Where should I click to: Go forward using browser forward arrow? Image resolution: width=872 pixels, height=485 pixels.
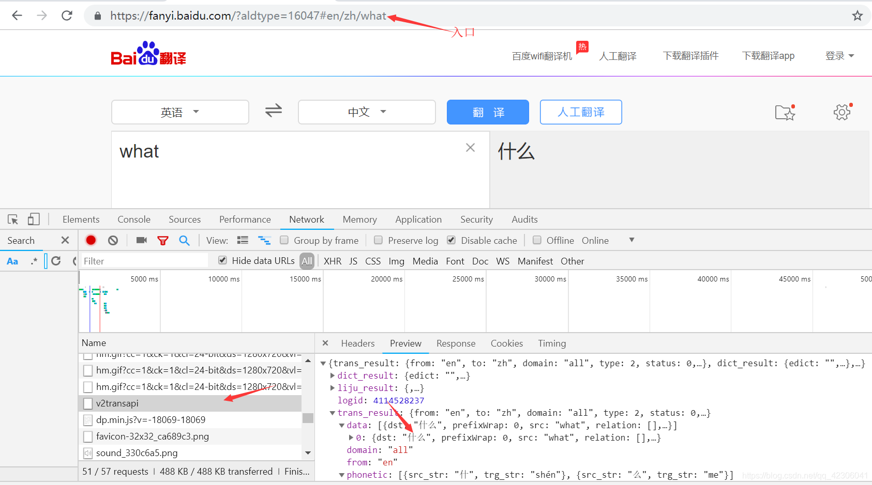tap(42, 15)
